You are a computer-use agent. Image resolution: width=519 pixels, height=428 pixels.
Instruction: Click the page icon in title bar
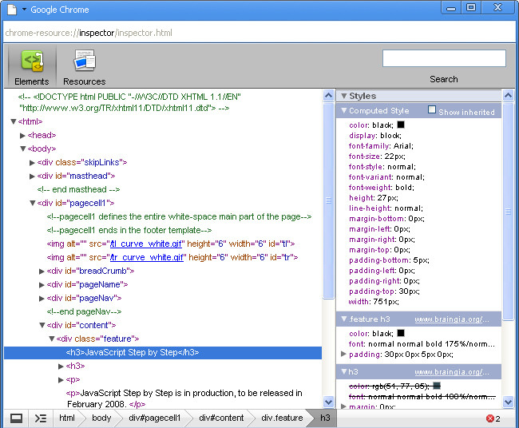click(x=12, y=10)
